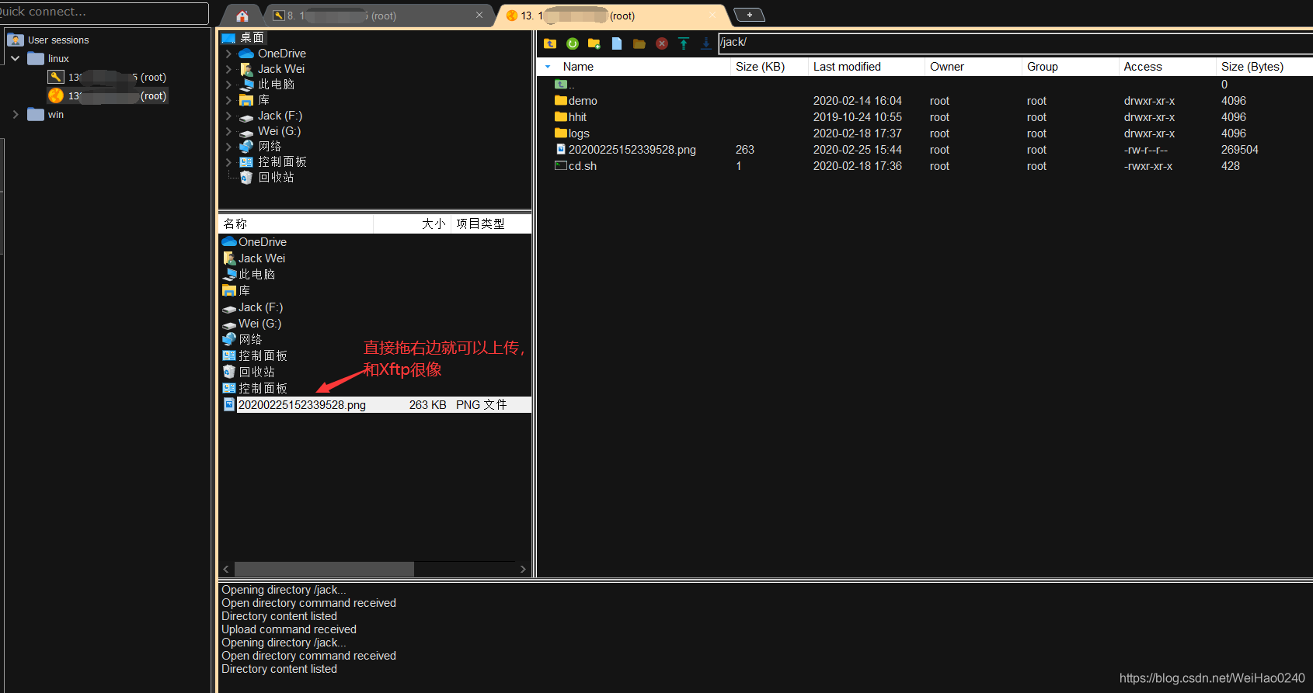1313x693 pixels.
Task: Click the red delete icon in toolbar
Action: point(662,43)
